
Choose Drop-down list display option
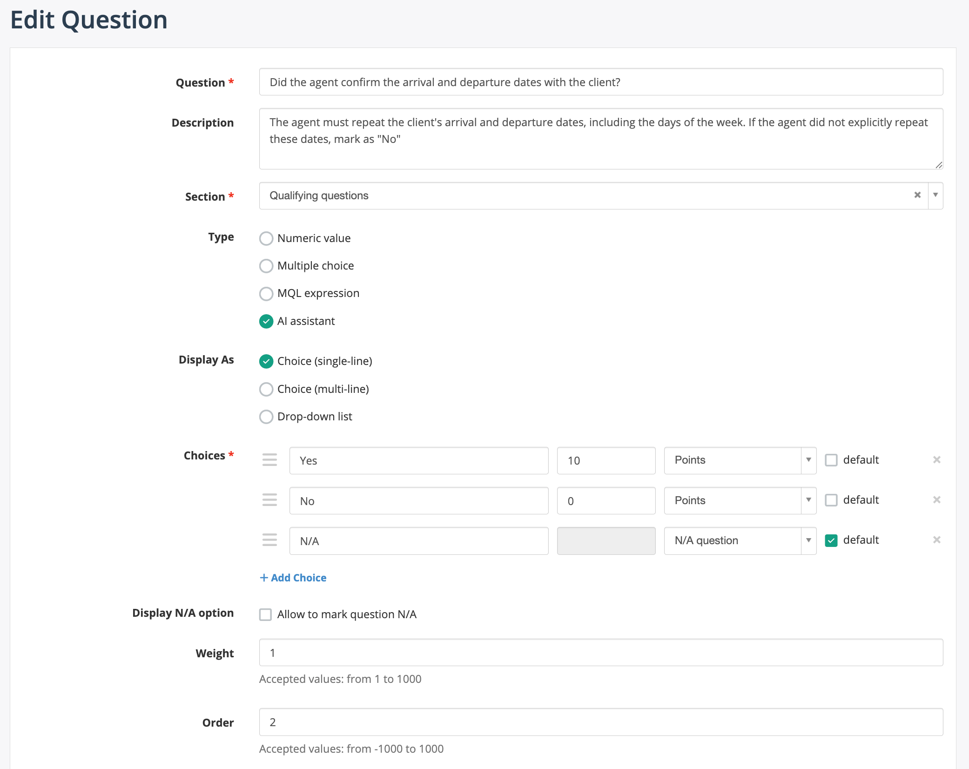pos(266,417)
